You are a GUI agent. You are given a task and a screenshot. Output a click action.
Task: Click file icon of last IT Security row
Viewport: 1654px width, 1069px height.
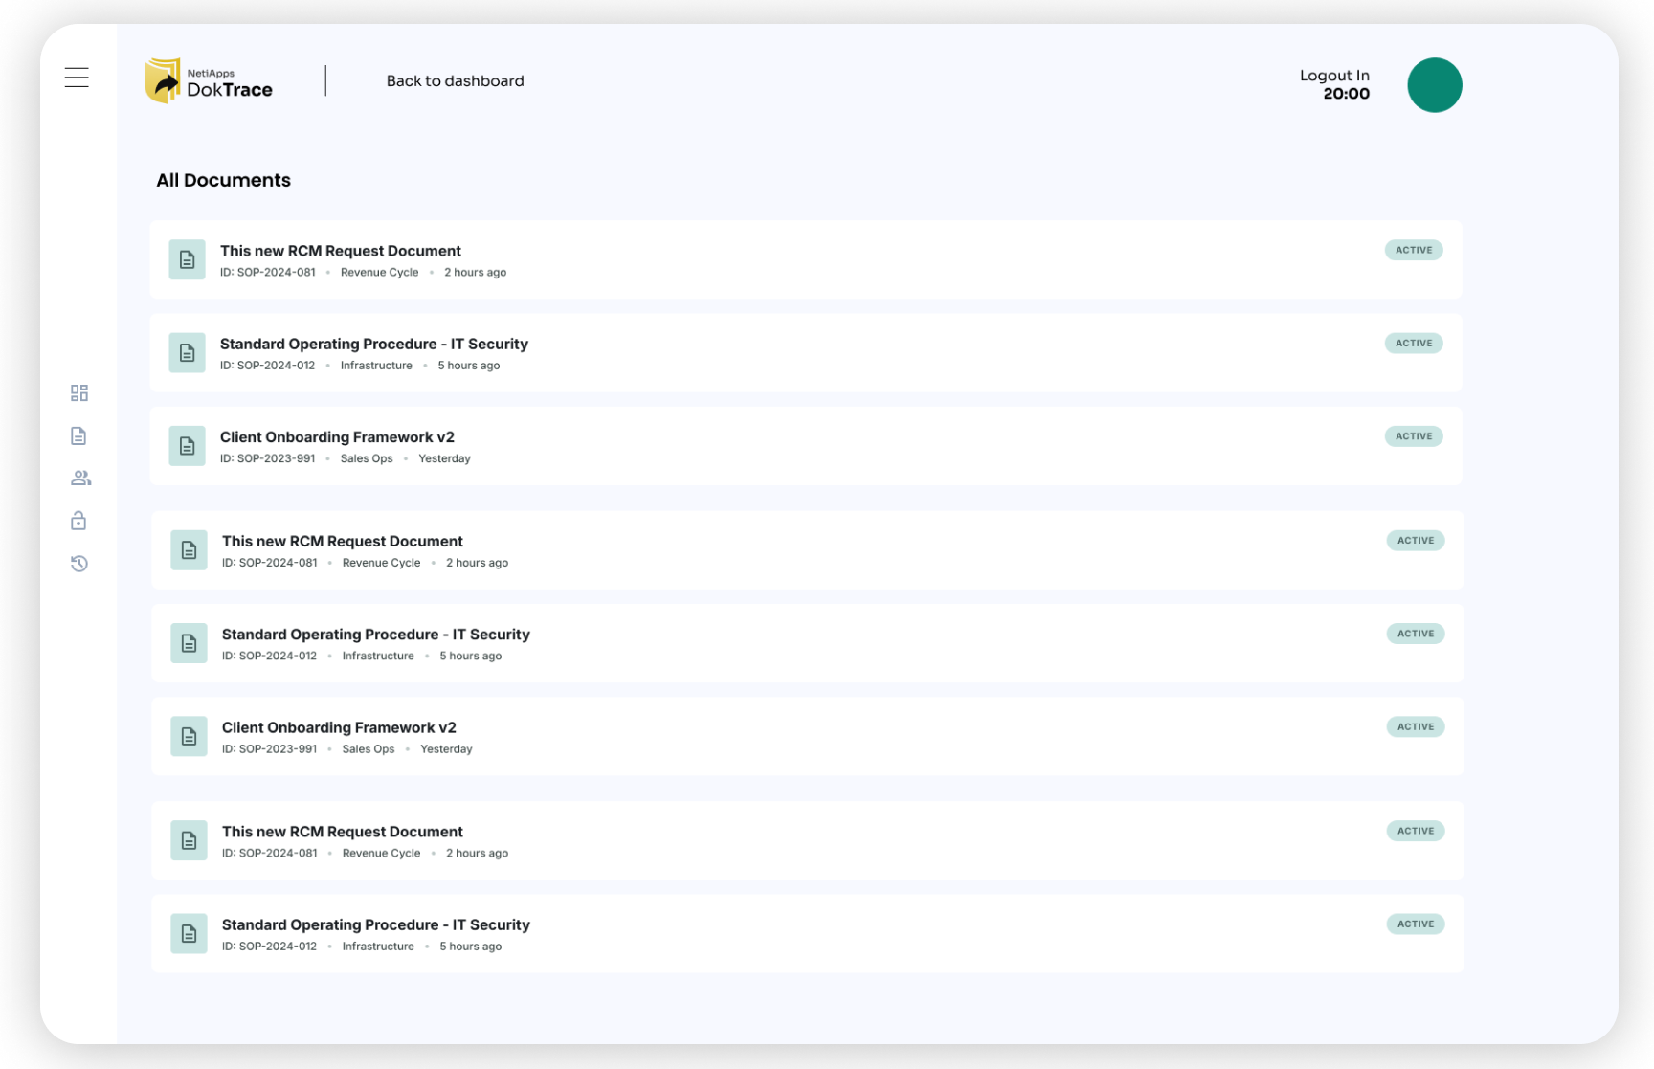pyautogui.click(x=189, y=934)
